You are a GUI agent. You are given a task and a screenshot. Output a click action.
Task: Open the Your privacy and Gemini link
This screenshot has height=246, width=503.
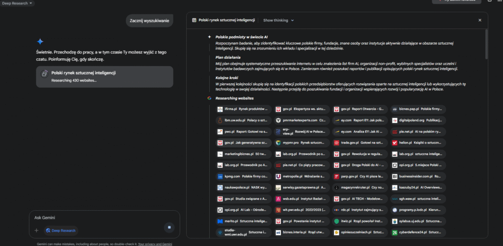155,244
